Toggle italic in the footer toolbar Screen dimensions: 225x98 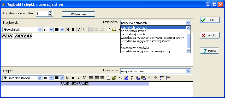(79, 78)
